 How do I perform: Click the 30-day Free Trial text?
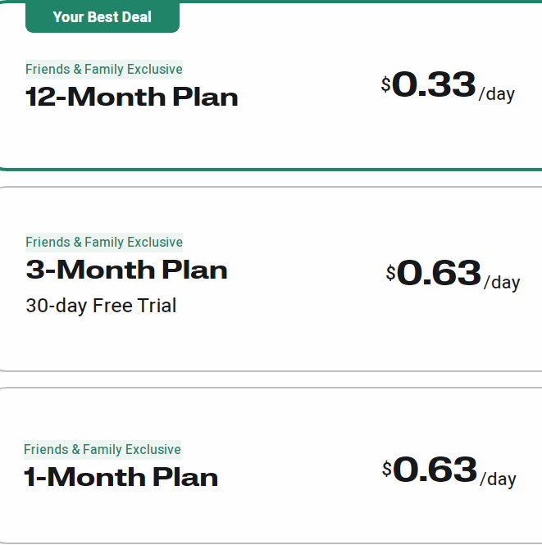(x=101, y=307)
